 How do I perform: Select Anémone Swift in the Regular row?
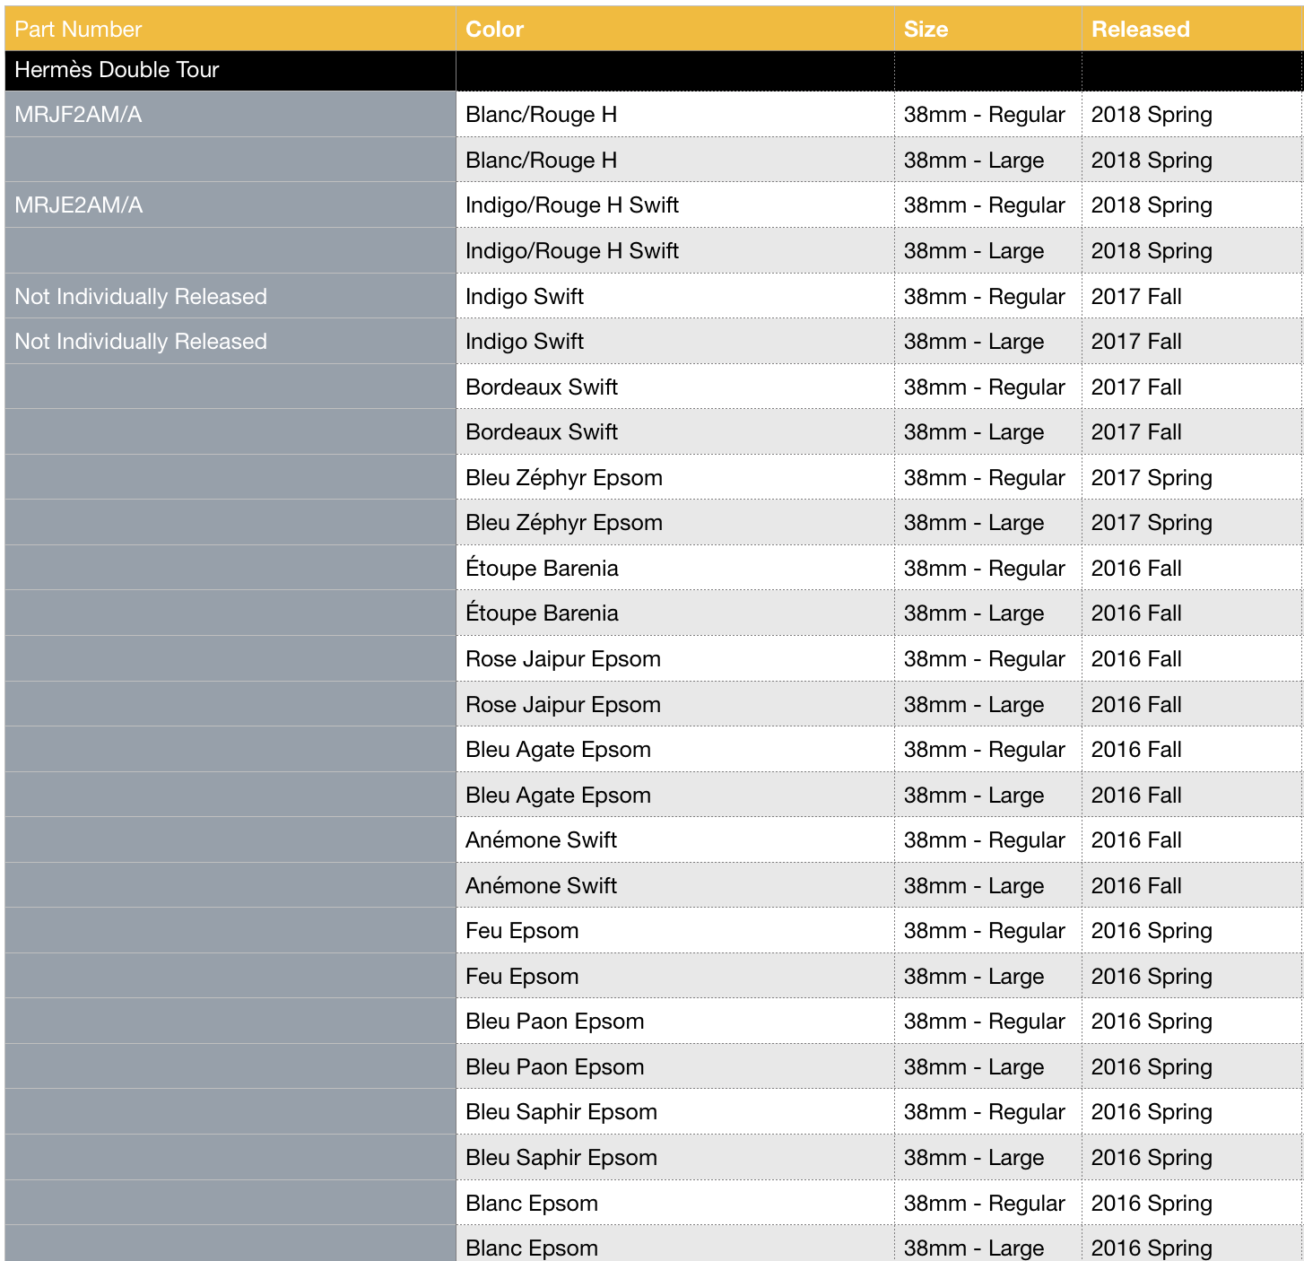[541, 840]
